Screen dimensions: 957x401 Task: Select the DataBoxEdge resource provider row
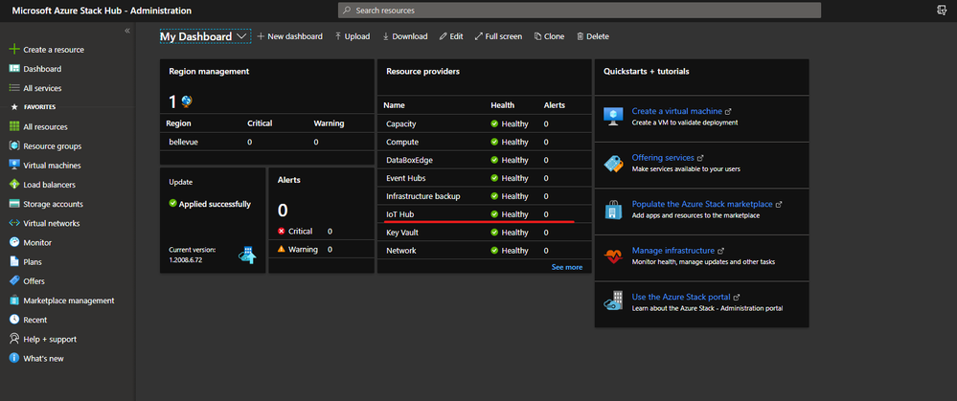485,160
